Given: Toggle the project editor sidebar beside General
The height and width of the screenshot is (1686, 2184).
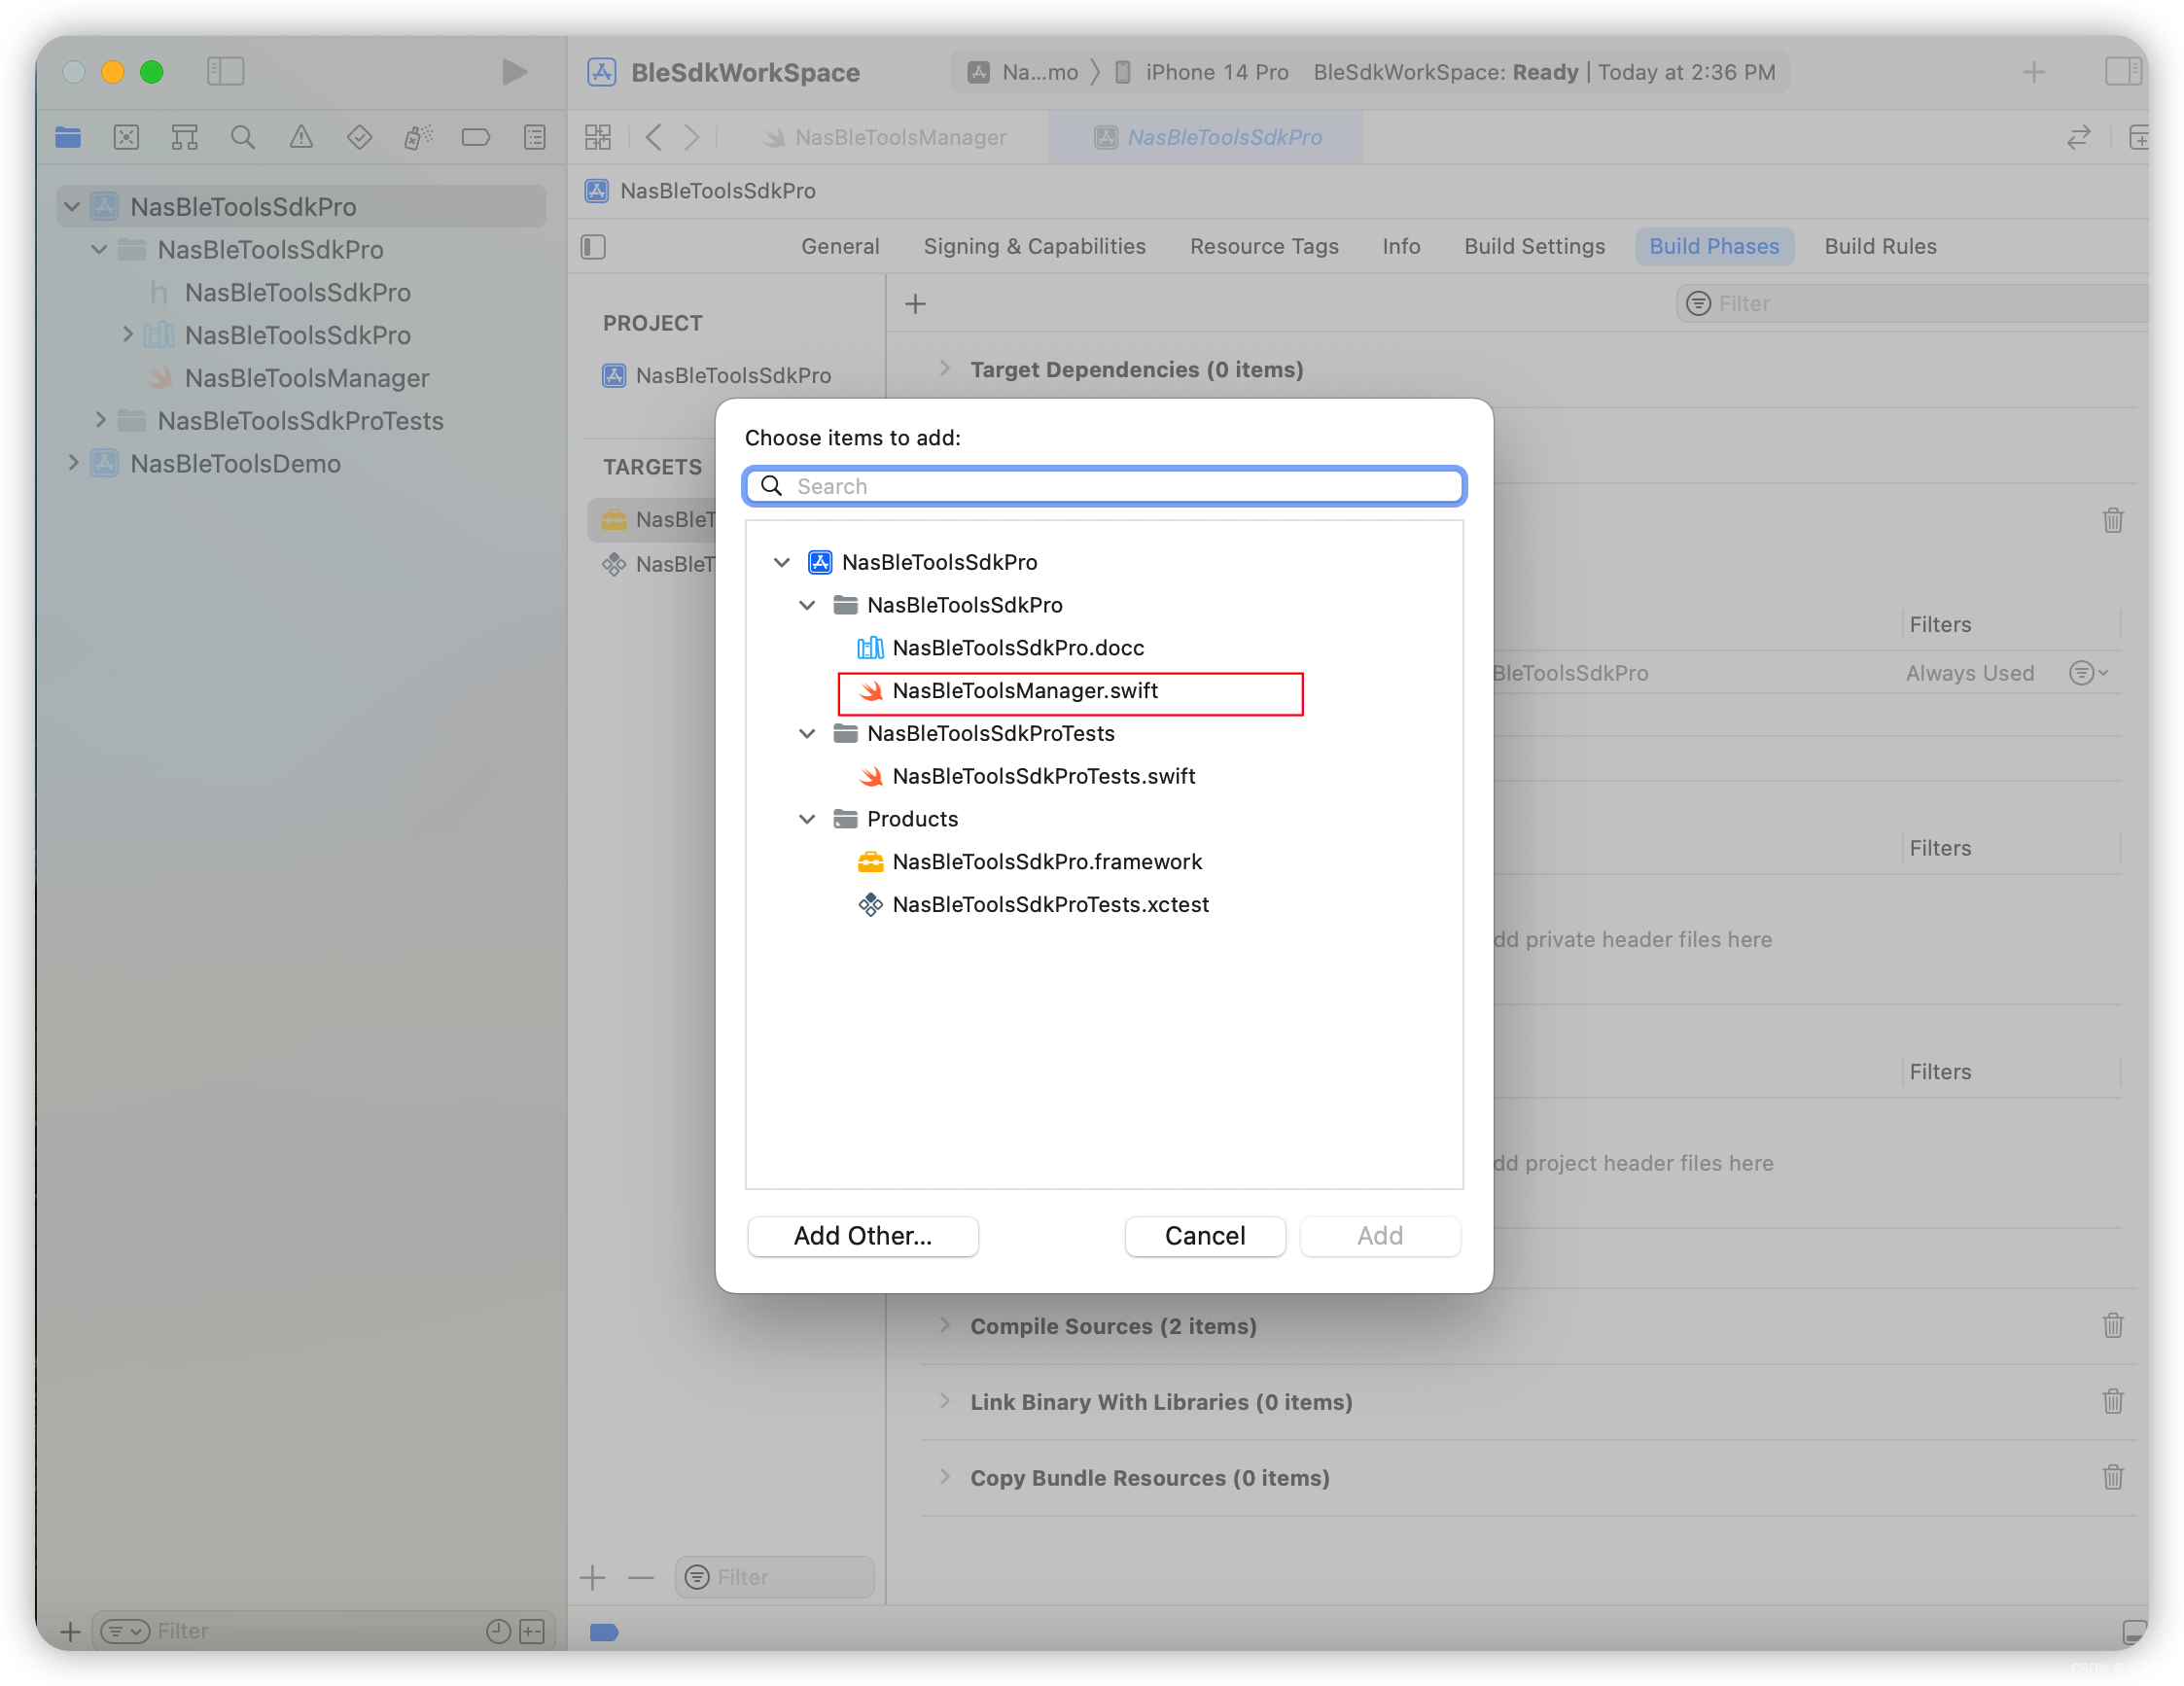Looking at the screenshot, I should pyautogui.click(x=592, y=246).
